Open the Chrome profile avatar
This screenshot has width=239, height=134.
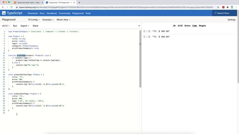[232, 7]
